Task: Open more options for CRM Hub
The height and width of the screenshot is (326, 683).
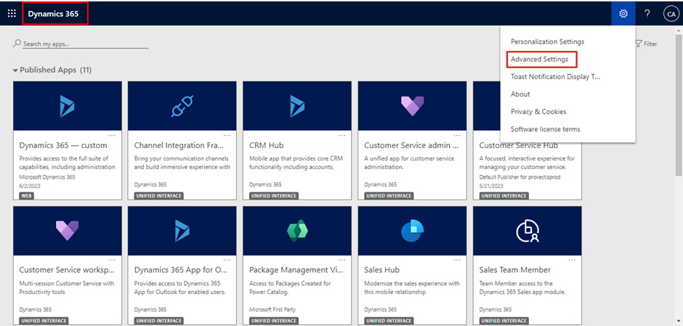Action: 342,135
